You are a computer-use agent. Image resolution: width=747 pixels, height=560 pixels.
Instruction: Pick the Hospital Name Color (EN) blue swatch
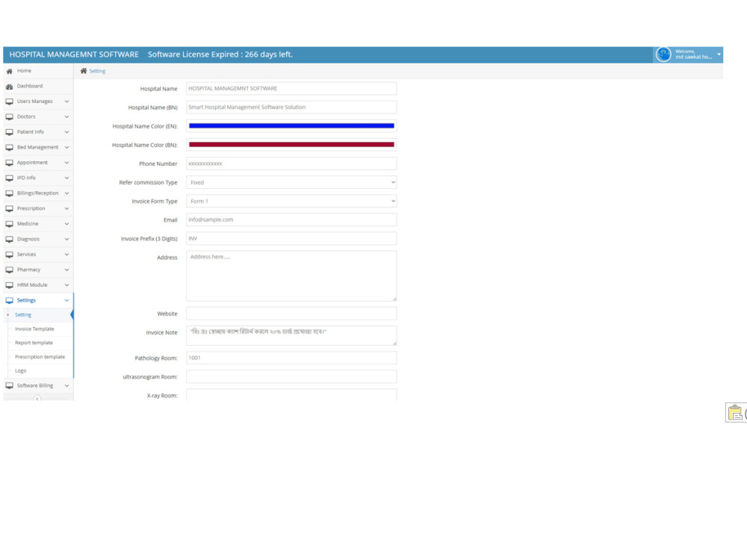[291, 125]
